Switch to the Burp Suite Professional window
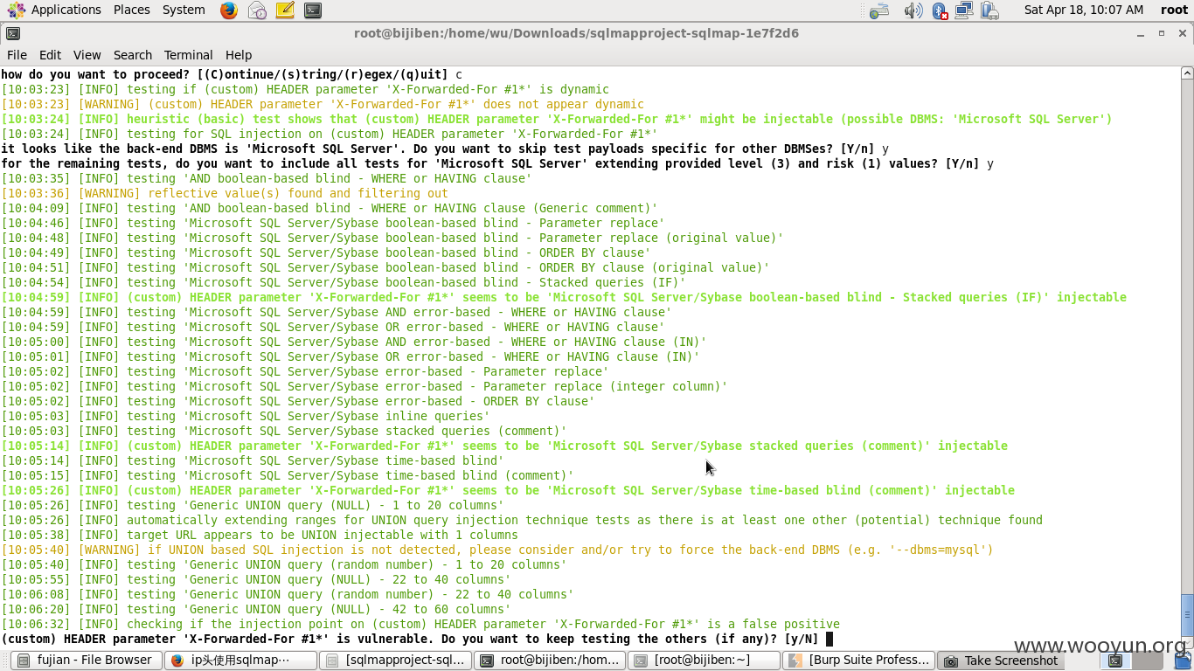The height and width of the screenshot is (671, 1194). (857, 661)
